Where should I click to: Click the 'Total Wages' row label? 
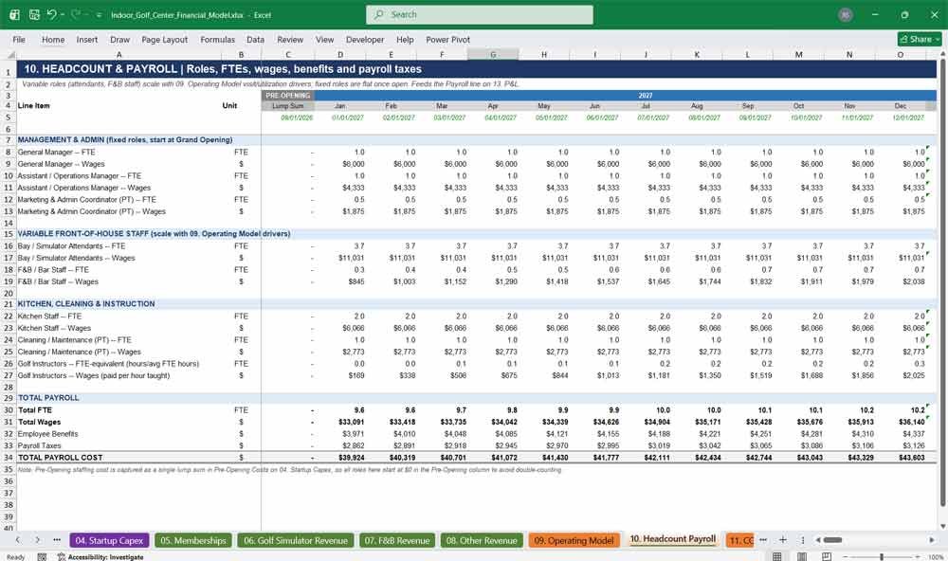tap(39, 422)
